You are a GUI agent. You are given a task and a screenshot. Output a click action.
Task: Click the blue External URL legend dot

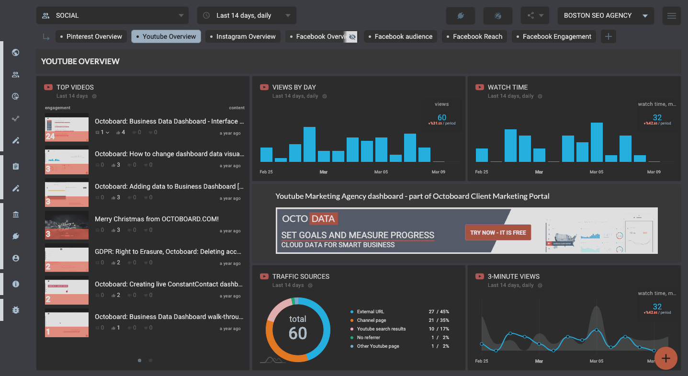(x=352, y=312)
